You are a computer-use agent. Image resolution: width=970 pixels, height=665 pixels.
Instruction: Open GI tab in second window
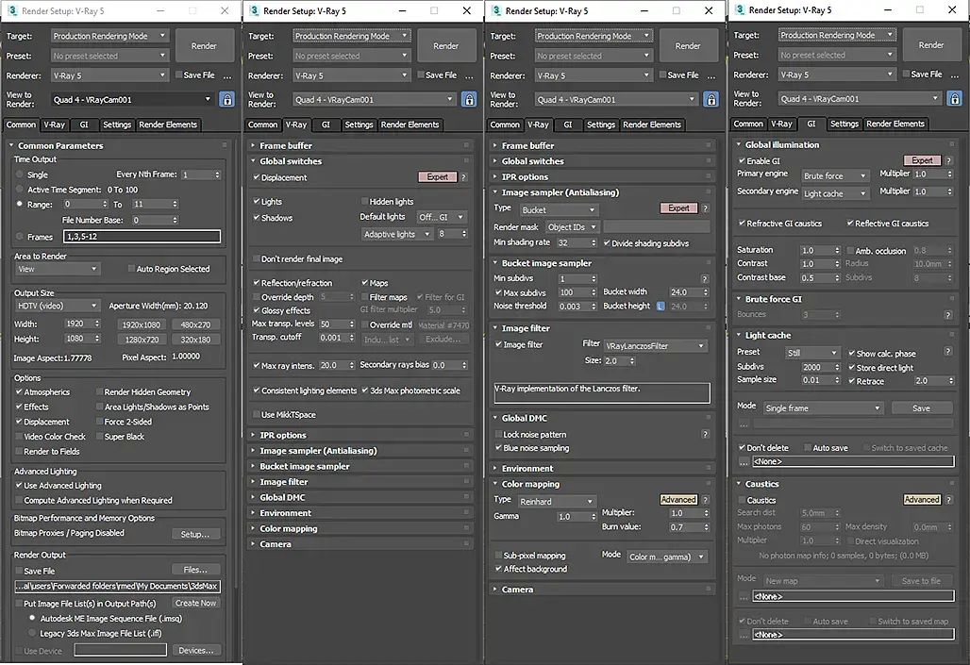click(x=326, y=125)
